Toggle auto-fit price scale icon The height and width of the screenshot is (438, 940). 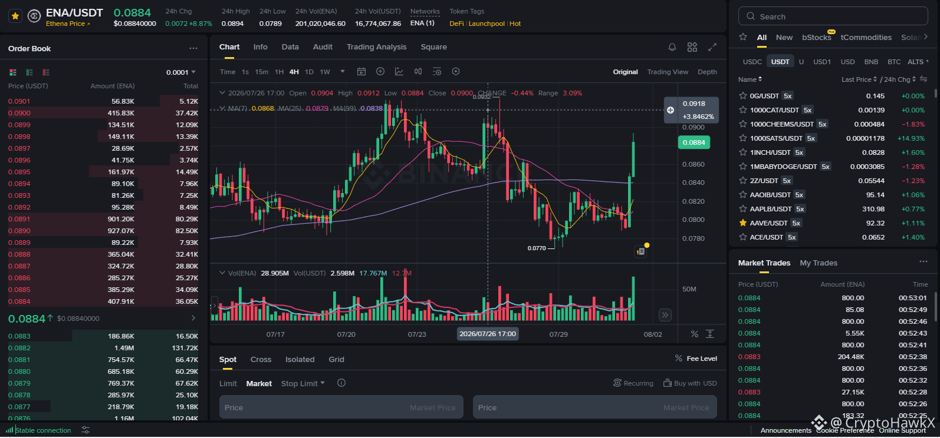pos(710,334)
